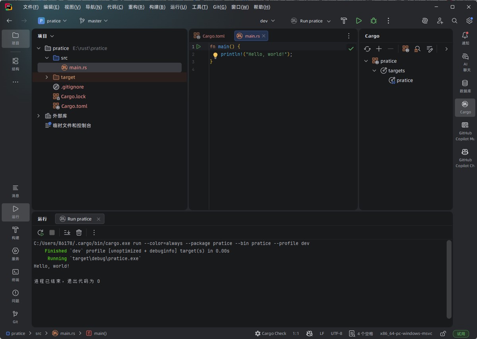Toggle scroll to end in Run panel

[x=67, y=232]
